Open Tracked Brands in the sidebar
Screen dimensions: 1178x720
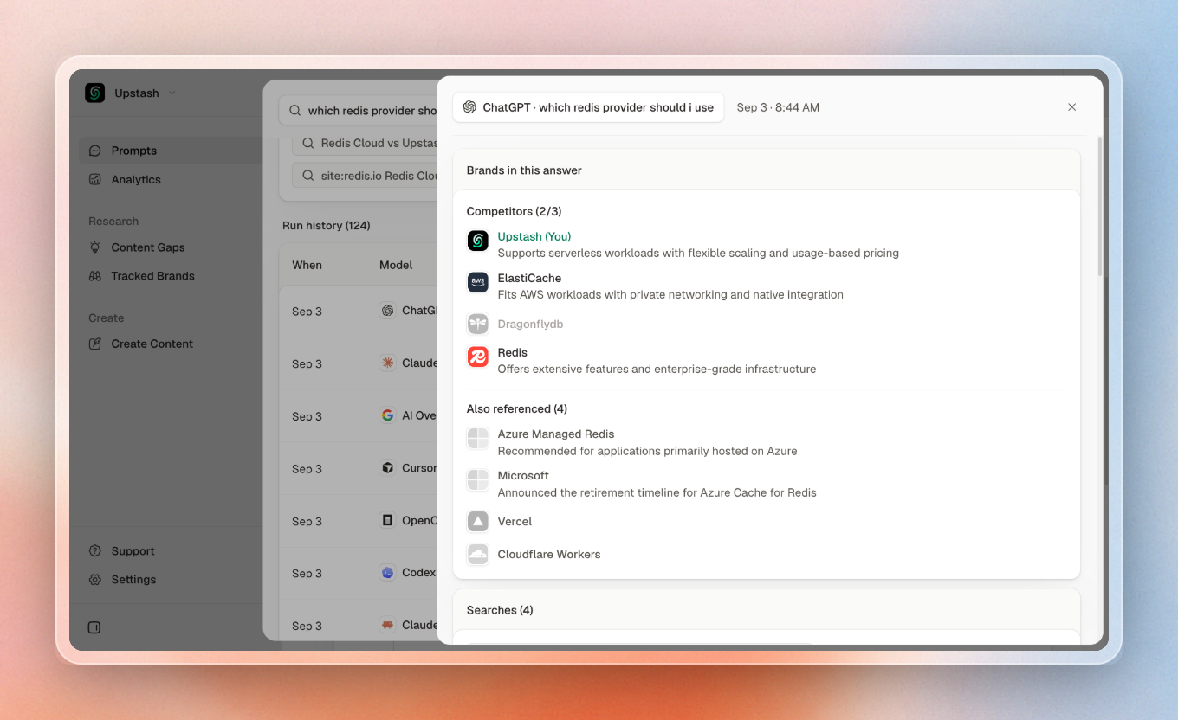pos(152,276)
